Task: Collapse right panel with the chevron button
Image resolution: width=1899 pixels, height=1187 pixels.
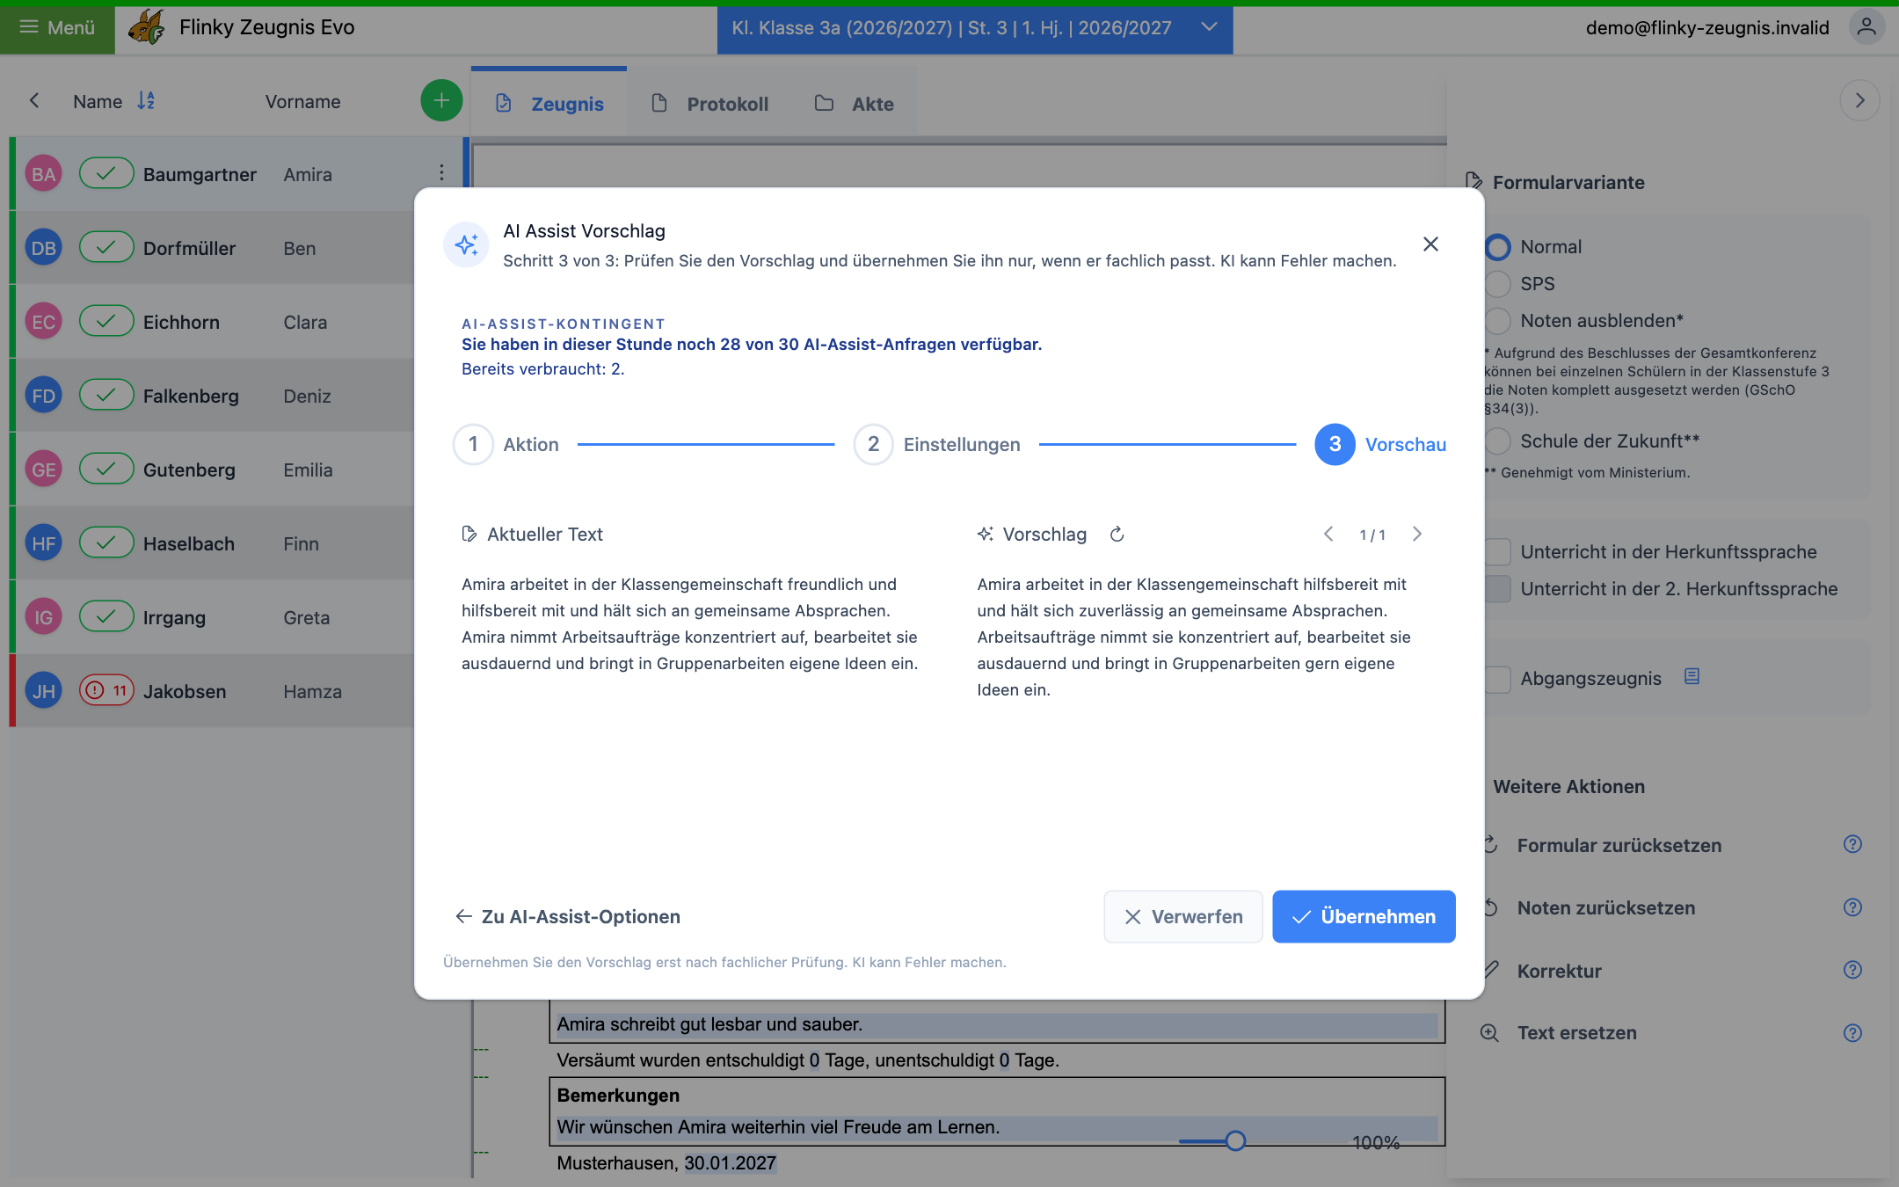Action: pos(1859,100)
